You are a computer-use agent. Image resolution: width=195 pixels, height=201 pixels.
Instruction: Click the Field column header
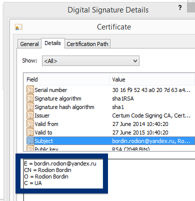[x=66, y=79]
